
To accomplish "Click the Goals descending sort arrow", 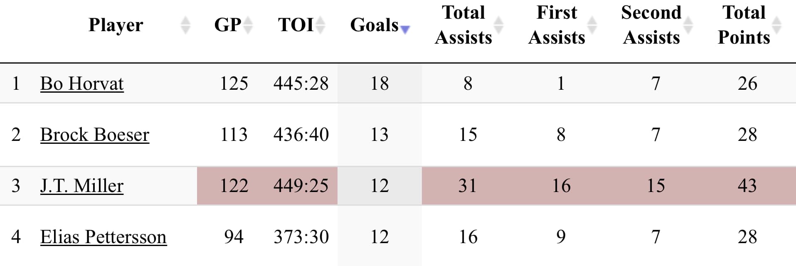I will [x=405, y=29].
